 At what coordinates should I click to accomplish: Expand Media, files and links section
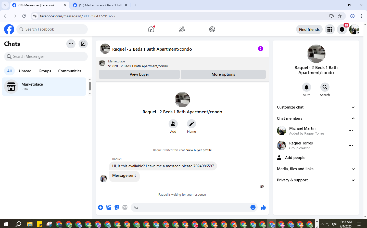tap(316, 169)
